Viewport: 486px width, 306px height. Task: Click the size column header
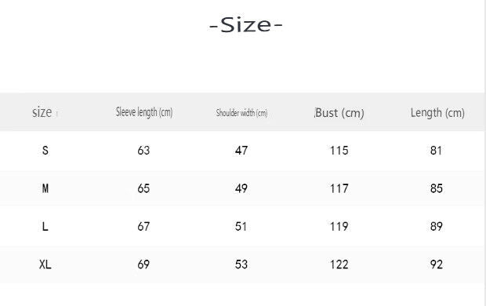[x=42, y=112]
